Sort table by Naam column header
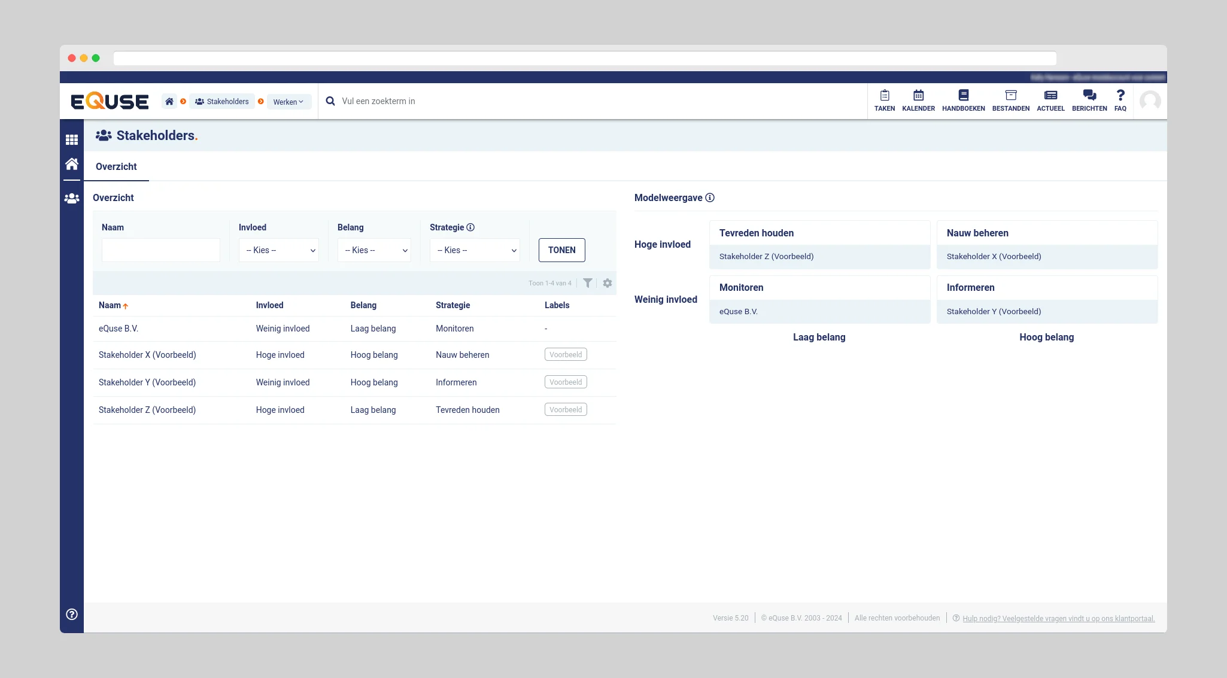This screenshot has height=678, width=1227. tap(110, 305)
